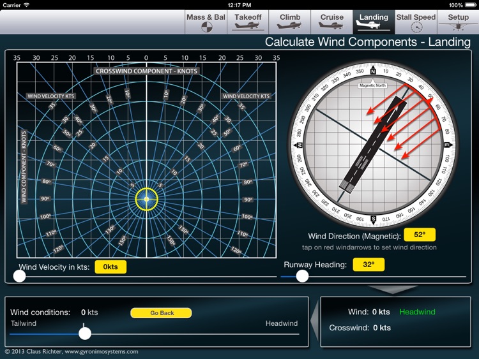479x359 pixels.
Task: Tap the Calculate Wind Components - Landing title
Action: [x=367, y=42]
